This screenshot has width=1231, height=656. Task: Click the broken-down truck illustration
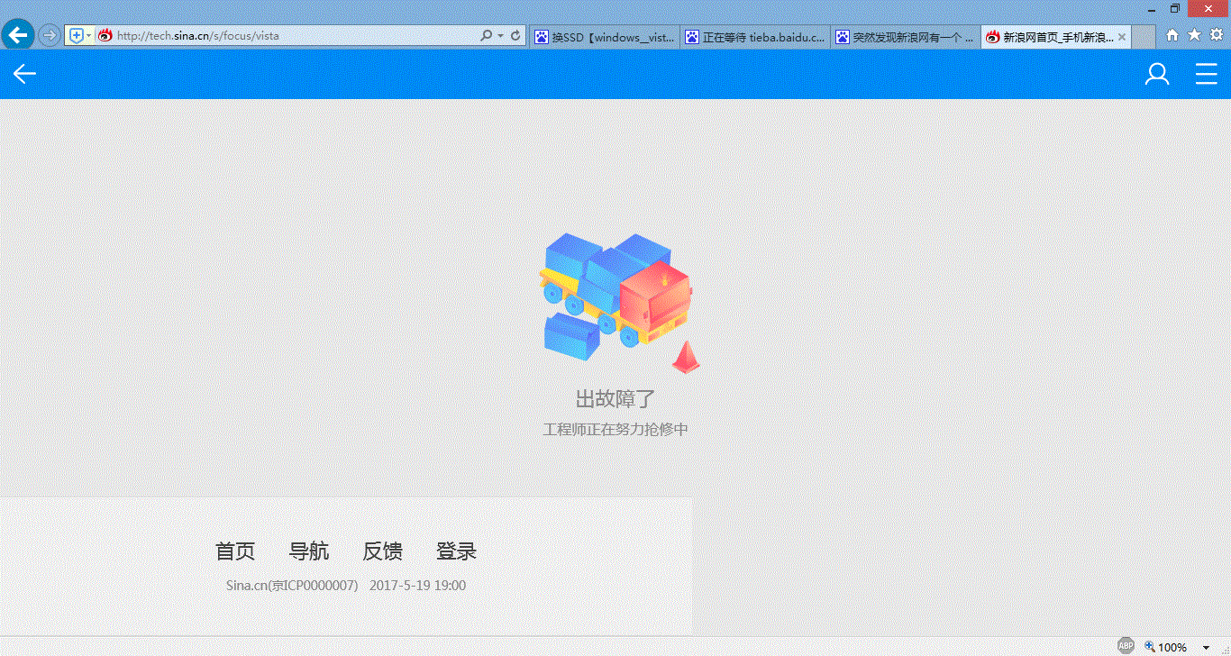(x=619, y=303)
